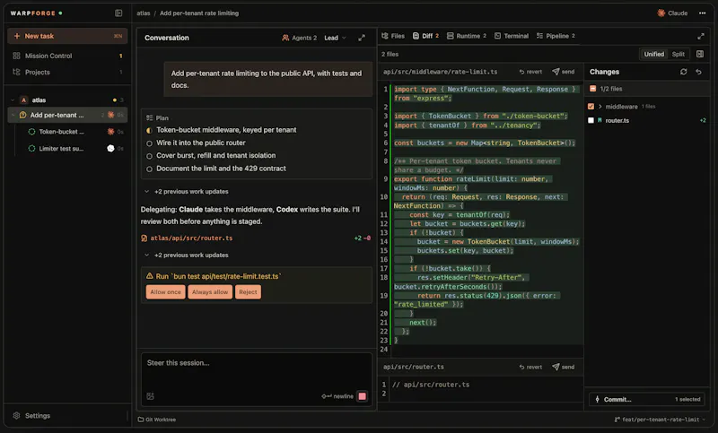Click router.ts in Changes list

click(617, 121)
